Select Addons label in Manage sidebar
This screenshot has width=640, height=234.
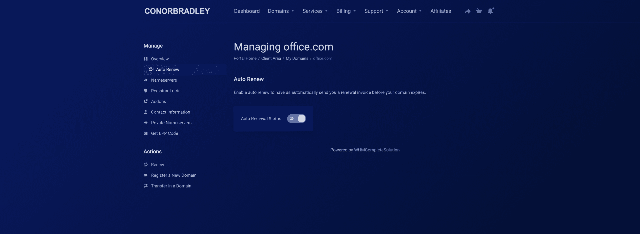(158, 101)
